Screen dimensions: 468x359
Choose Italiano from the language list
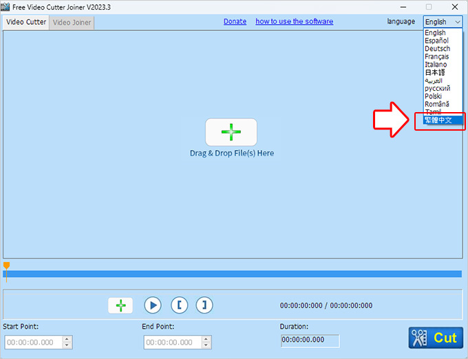click(443, 65)
